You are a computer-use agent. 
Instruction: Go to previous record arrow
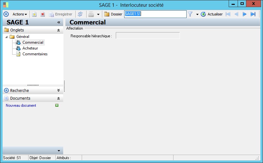click(236, 14)
